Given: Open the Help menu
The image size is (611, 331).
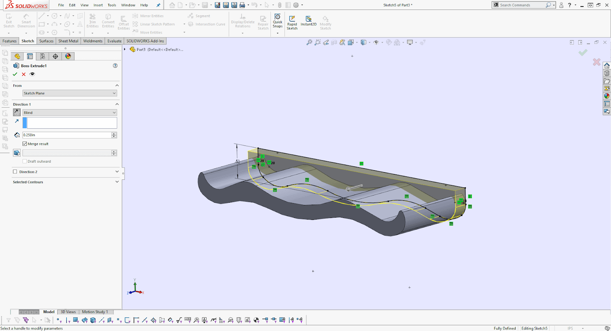Looking at the screenshot, I should point(144,5).
